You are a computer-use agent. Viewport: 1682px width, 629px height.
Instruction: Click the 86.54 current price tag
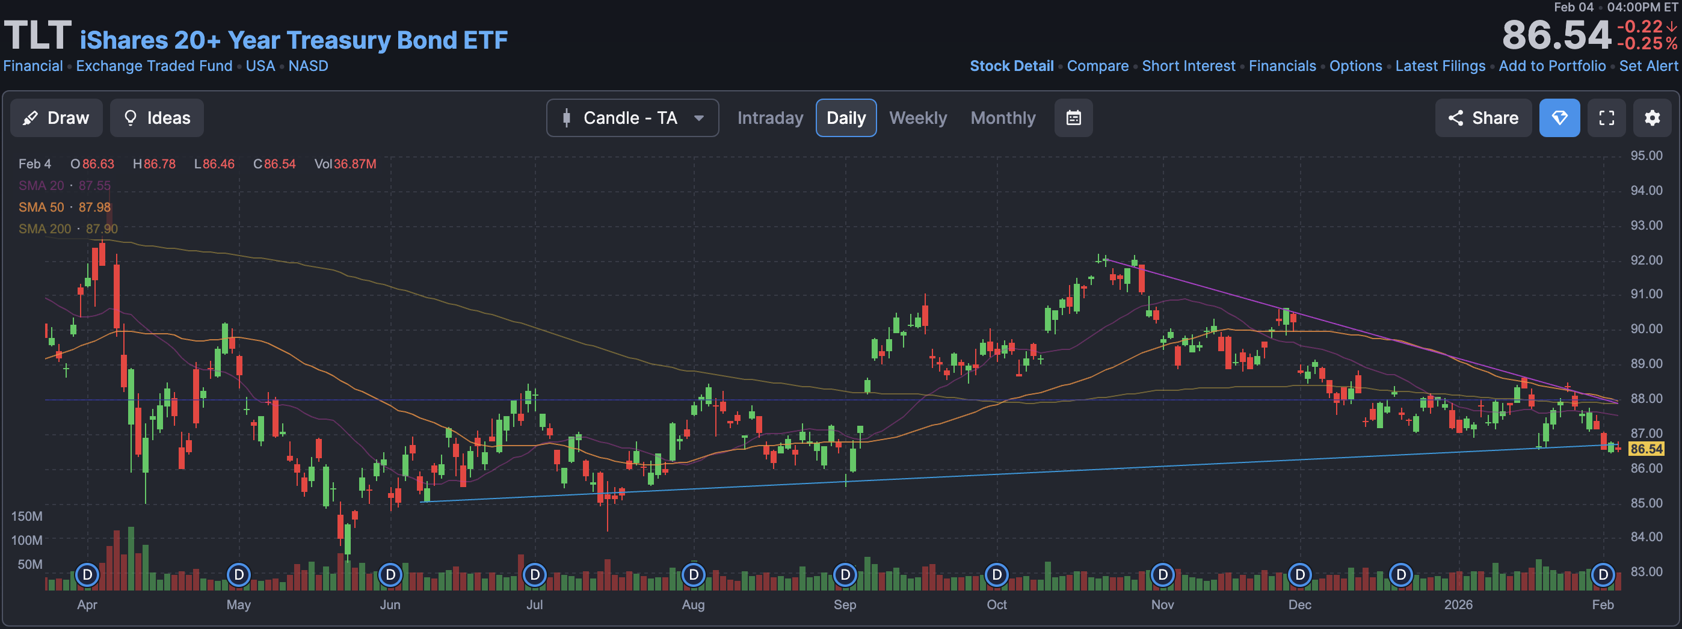(x=1646, y=449)
